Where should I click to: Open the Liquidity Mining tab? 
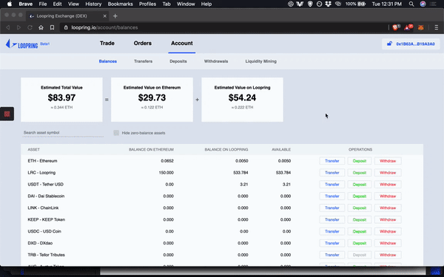pos(260,61)
